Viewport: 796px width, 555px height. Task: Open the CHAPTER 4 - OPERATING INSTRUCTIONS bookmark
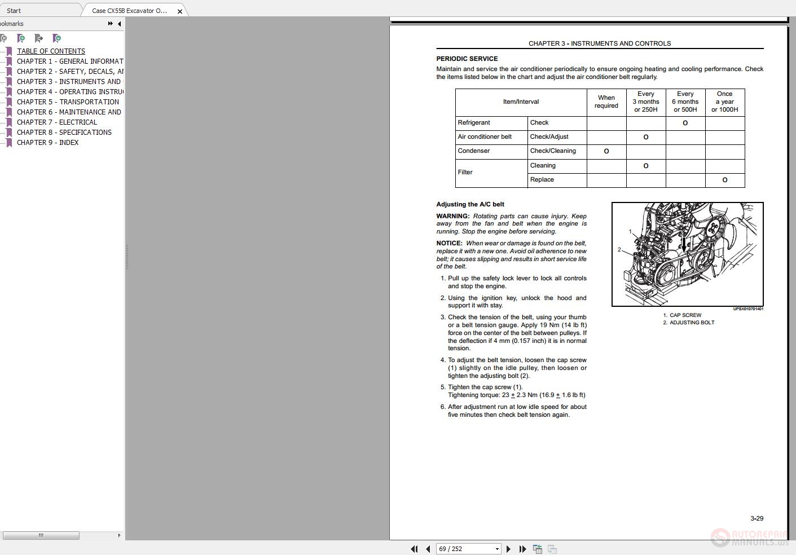[x=70, y=92]
